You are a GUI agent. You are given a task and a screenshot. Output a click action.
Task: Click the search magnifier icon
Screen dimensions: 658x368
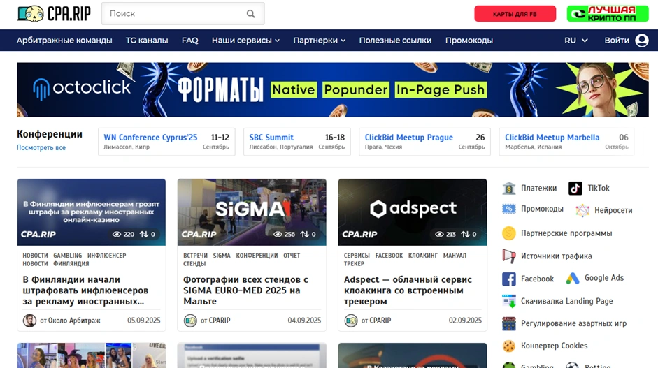pyautogui.click(x=250, y=14)
